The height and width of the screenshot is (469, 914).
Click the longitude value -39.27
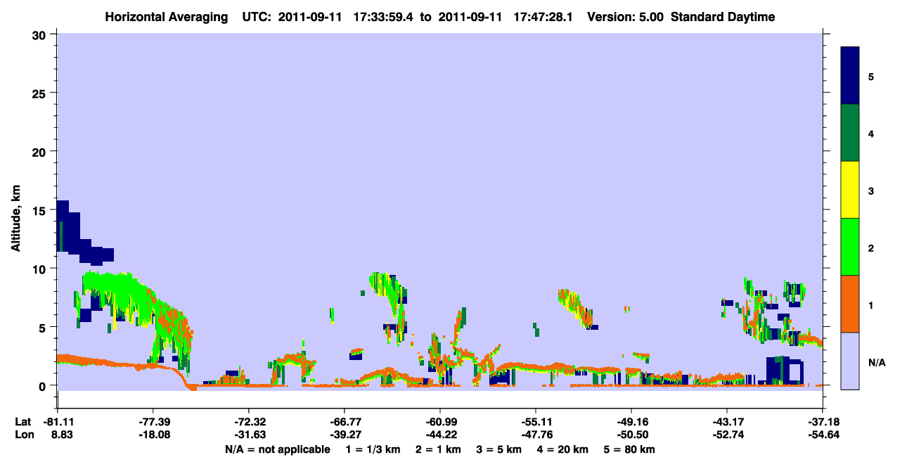point(345,435)
